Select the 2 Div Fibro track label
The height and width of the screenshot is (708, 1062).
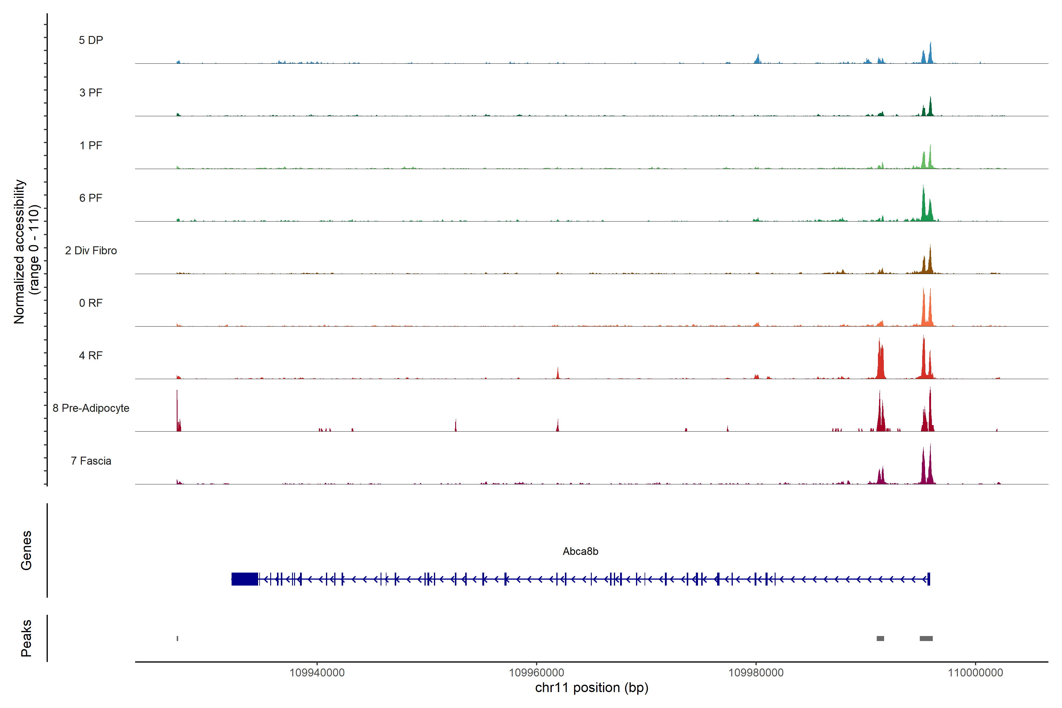click(x=91, y=250)
